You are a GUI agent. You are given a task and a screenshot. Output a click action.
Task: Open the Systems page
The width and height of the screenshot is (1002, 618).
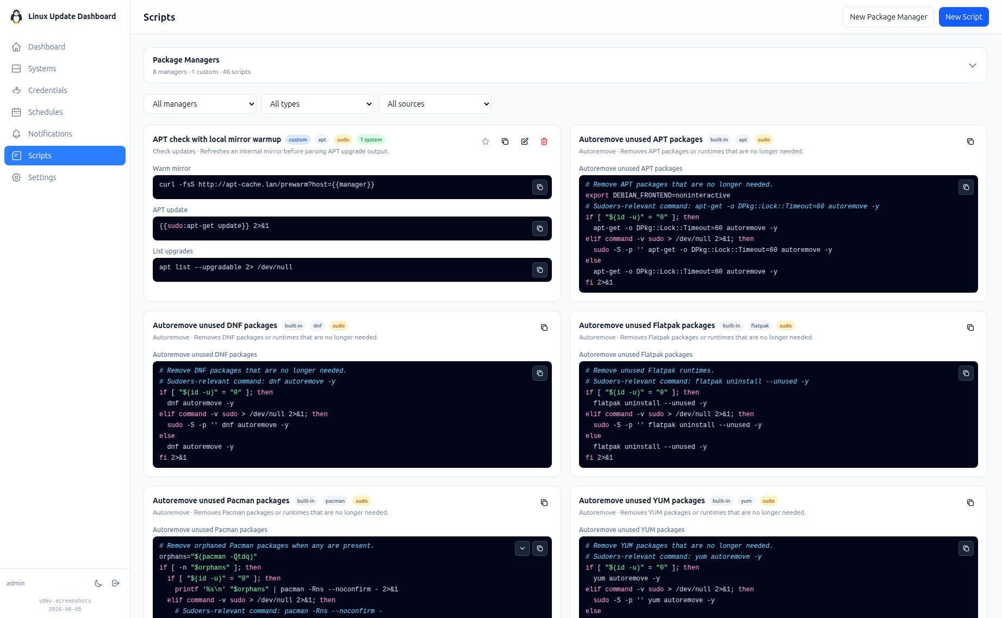(65, 69)
